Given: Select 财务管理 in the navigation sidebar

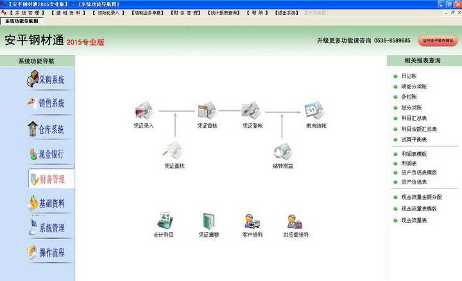Looking at the screenshot, I should coord(51,178).
